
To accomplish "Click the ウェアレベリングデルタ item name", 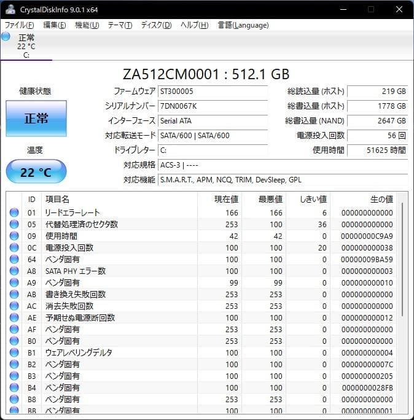I will tap(79, 353).
